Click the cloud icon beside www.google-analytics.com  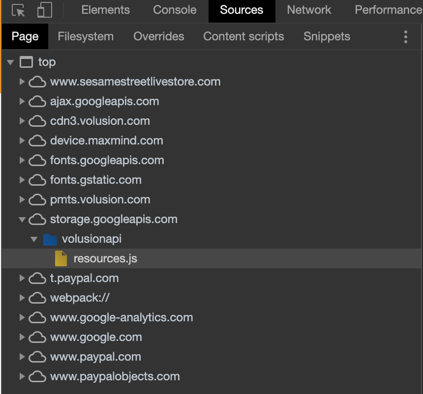coord(37,318)
